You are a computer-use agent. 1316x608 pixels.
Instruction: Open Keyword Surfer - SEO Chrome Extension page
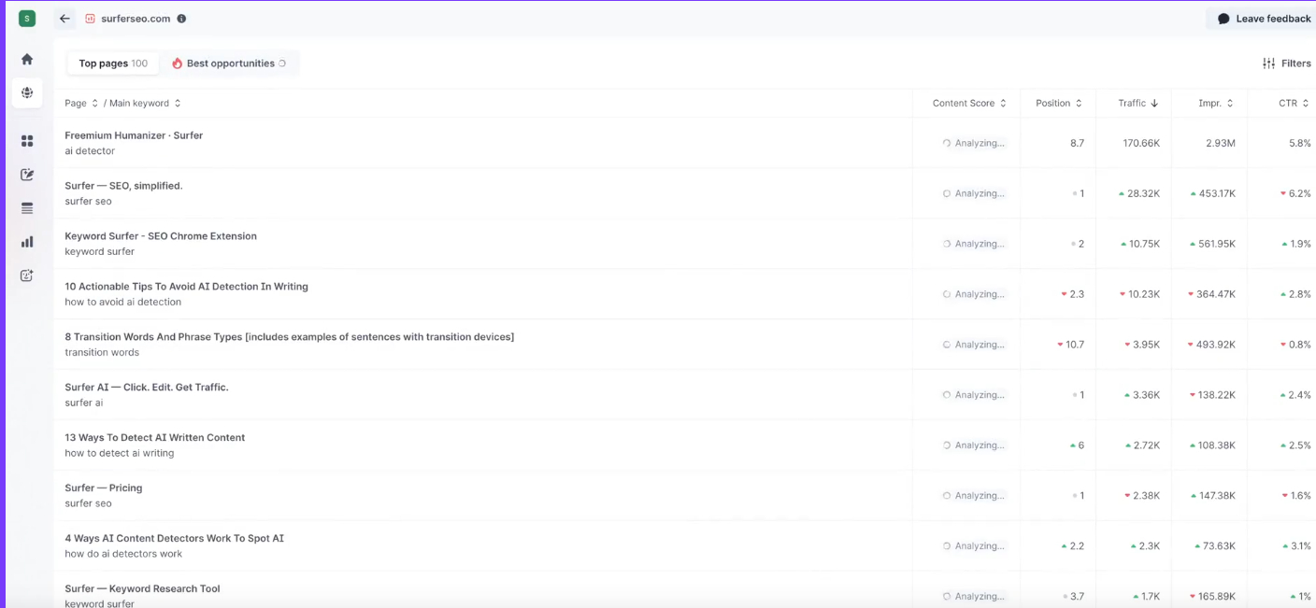pos(161,236)
